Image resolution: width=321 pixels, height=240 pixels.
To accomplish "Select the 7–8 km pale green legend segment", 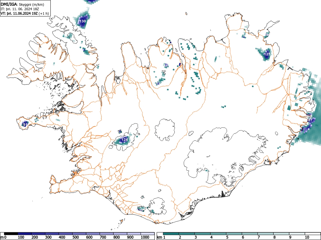I will point(265,234).
